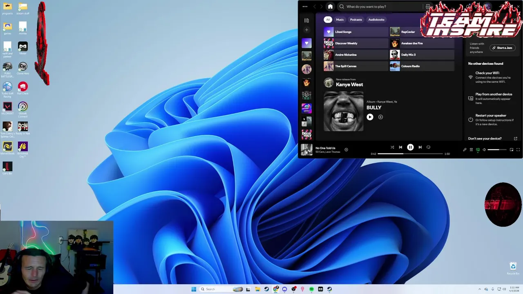This screenshot has width=523, height=294.
Task: Open the 'No One Told Us' track title
Action: point(325,148)
